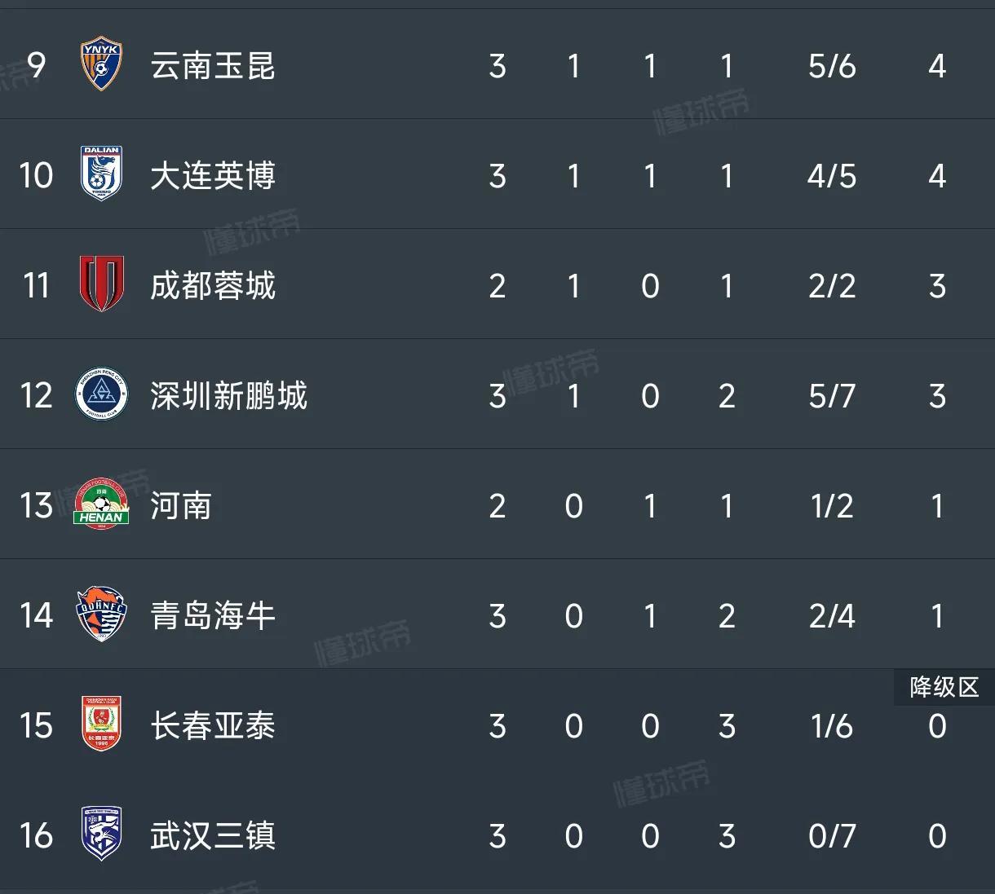Image resolution: width=995 pixels, height=894 pixels.
Task: Select rank number 16 in the table
Action: tap(36, 836)
